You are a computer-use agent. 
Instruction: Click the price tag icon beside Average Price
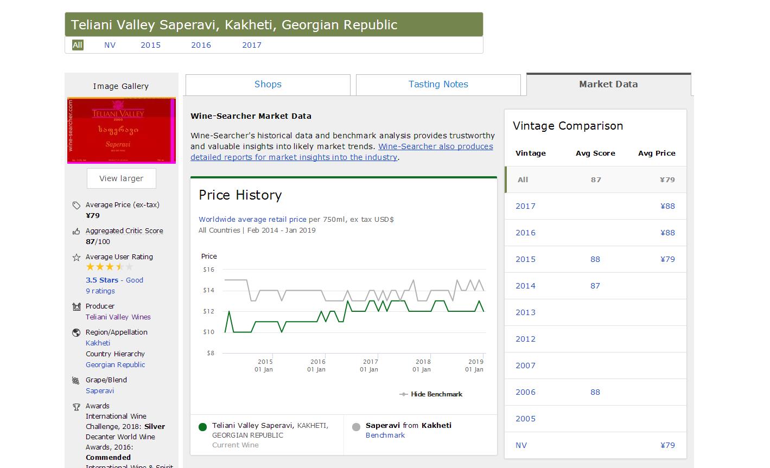point(76,205)
